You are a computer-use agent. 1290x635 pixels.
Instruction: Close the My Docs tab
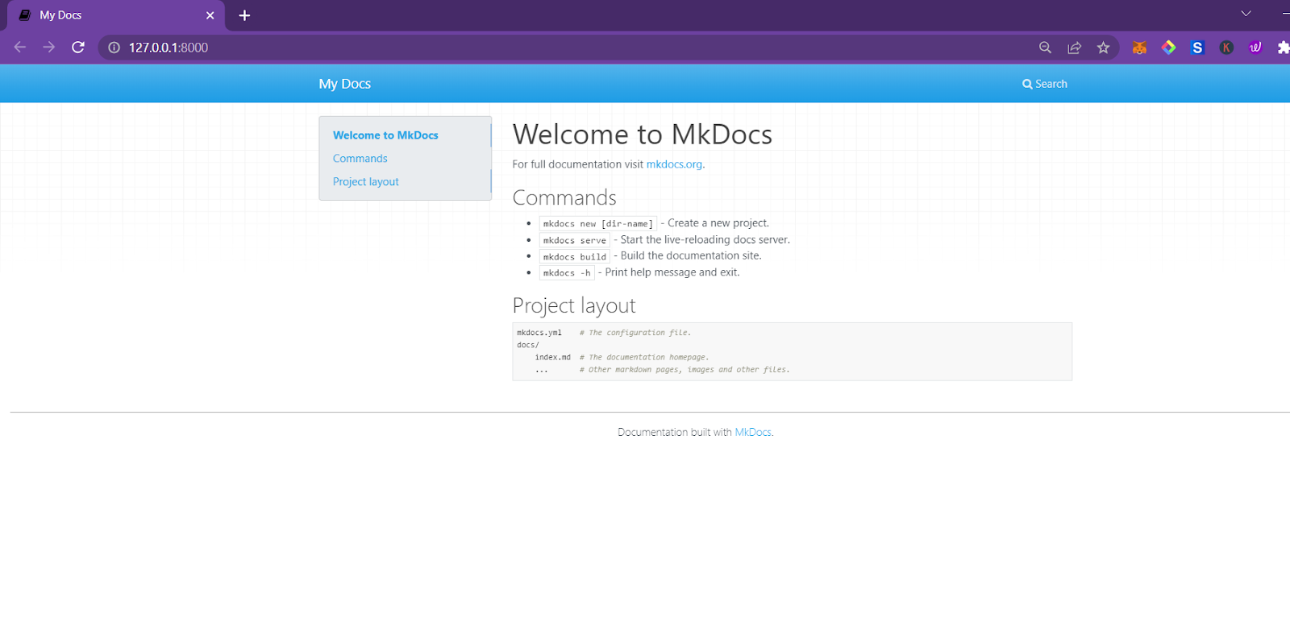pos(210,15)
